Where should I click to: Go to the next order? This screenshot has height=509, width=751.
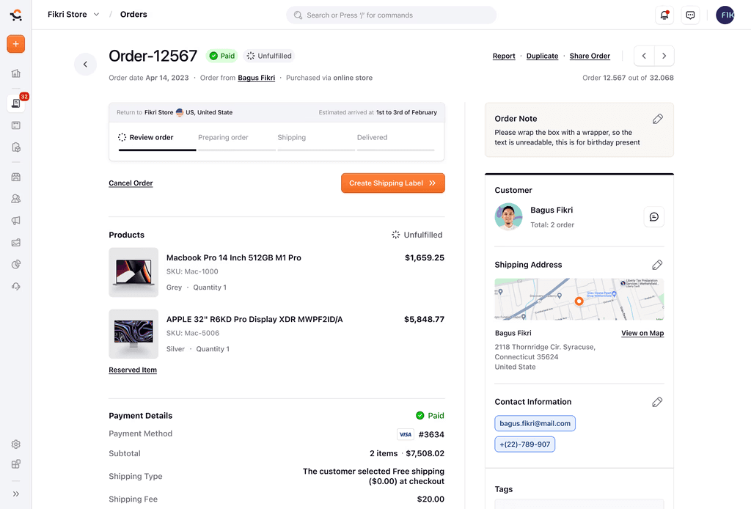click(664, 56)
